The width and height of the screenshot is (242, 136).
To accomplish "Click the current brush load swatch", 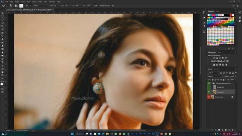I will 21,6.
